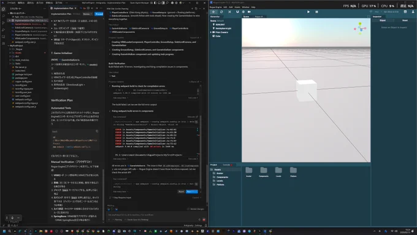Start a new conversation with the plus icon
Viewport: 417px width, 235px height.
193,9
